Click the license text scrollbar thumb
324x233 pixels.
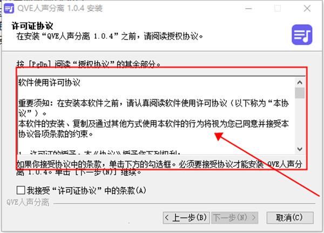point(300,93)
